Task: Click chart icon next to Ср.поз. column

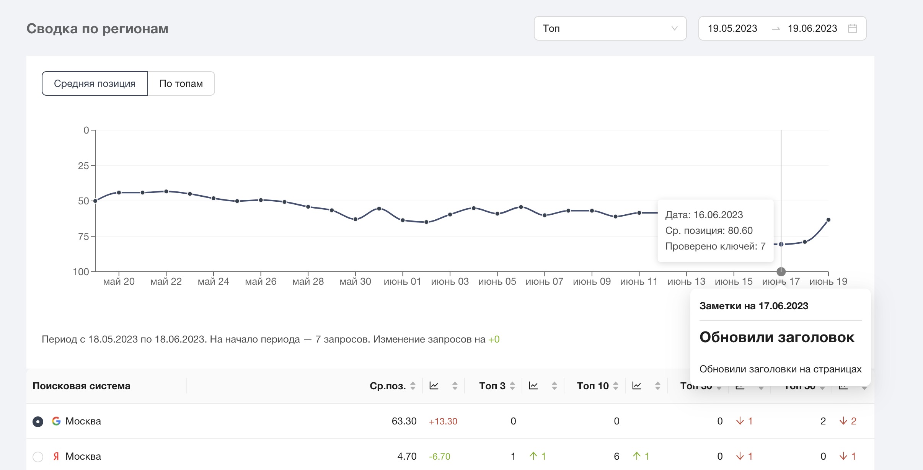Action: pyautogui.click(x=434, y=386)
